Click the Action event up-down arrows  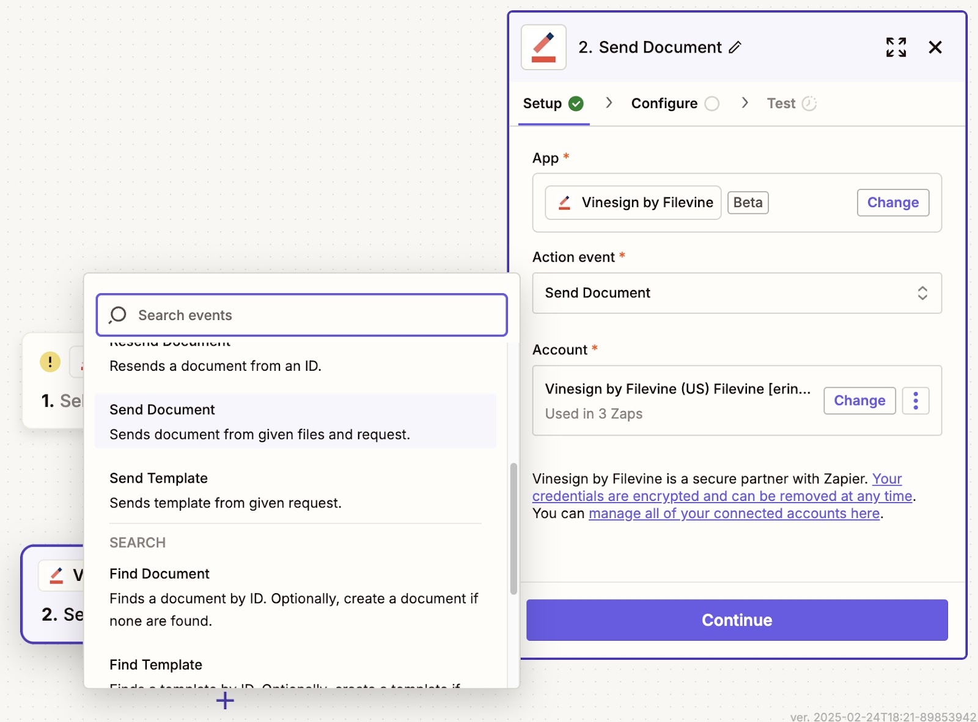(922, 293)
